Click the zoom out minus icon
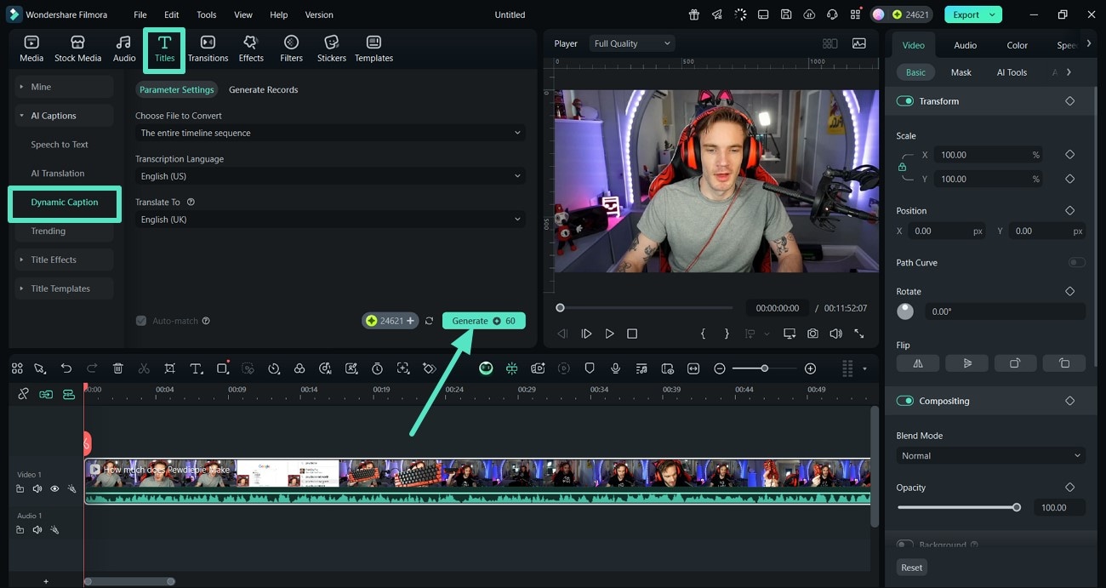Screen dimensions: 1106x588 (x=720, y=368)
